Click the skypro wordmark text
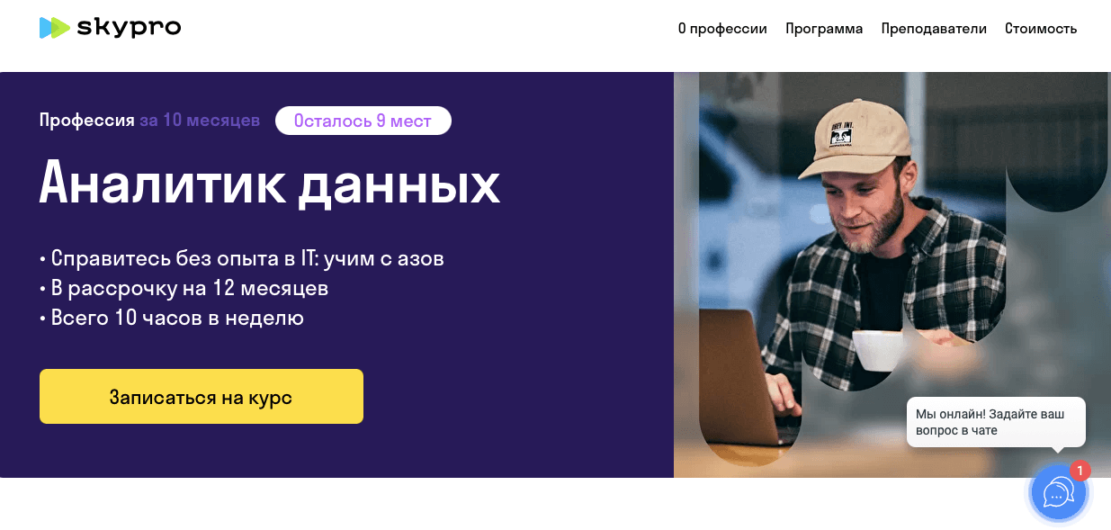Screen dimensions: 1111x530 click(129, 28)
